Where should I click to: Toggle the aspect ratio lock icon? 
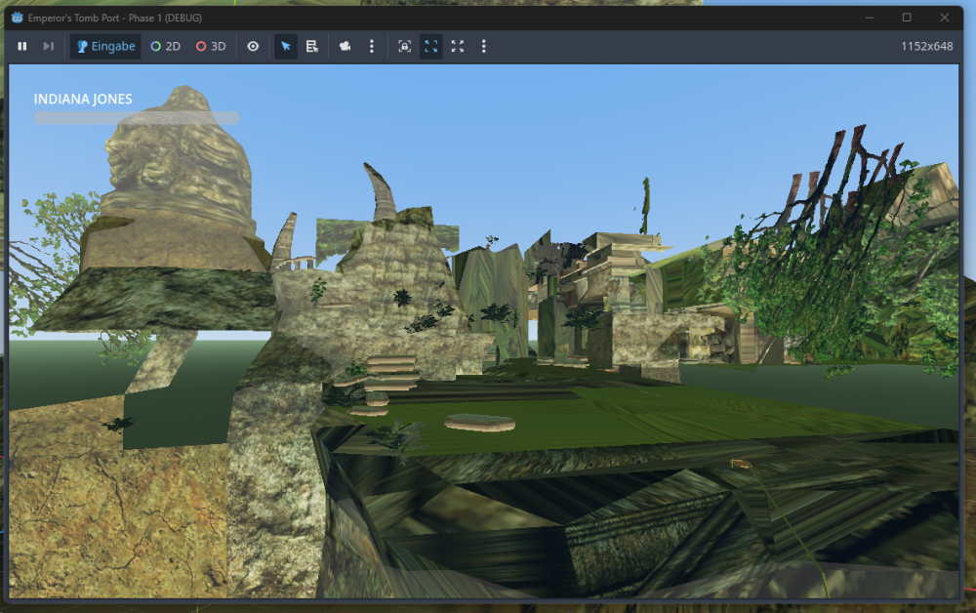pos(405,46)
